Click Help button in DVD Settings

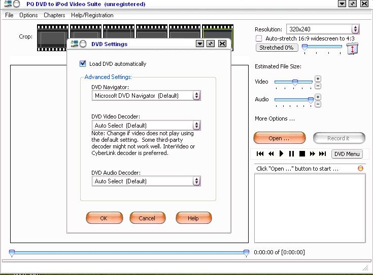[x=193, y=218]
